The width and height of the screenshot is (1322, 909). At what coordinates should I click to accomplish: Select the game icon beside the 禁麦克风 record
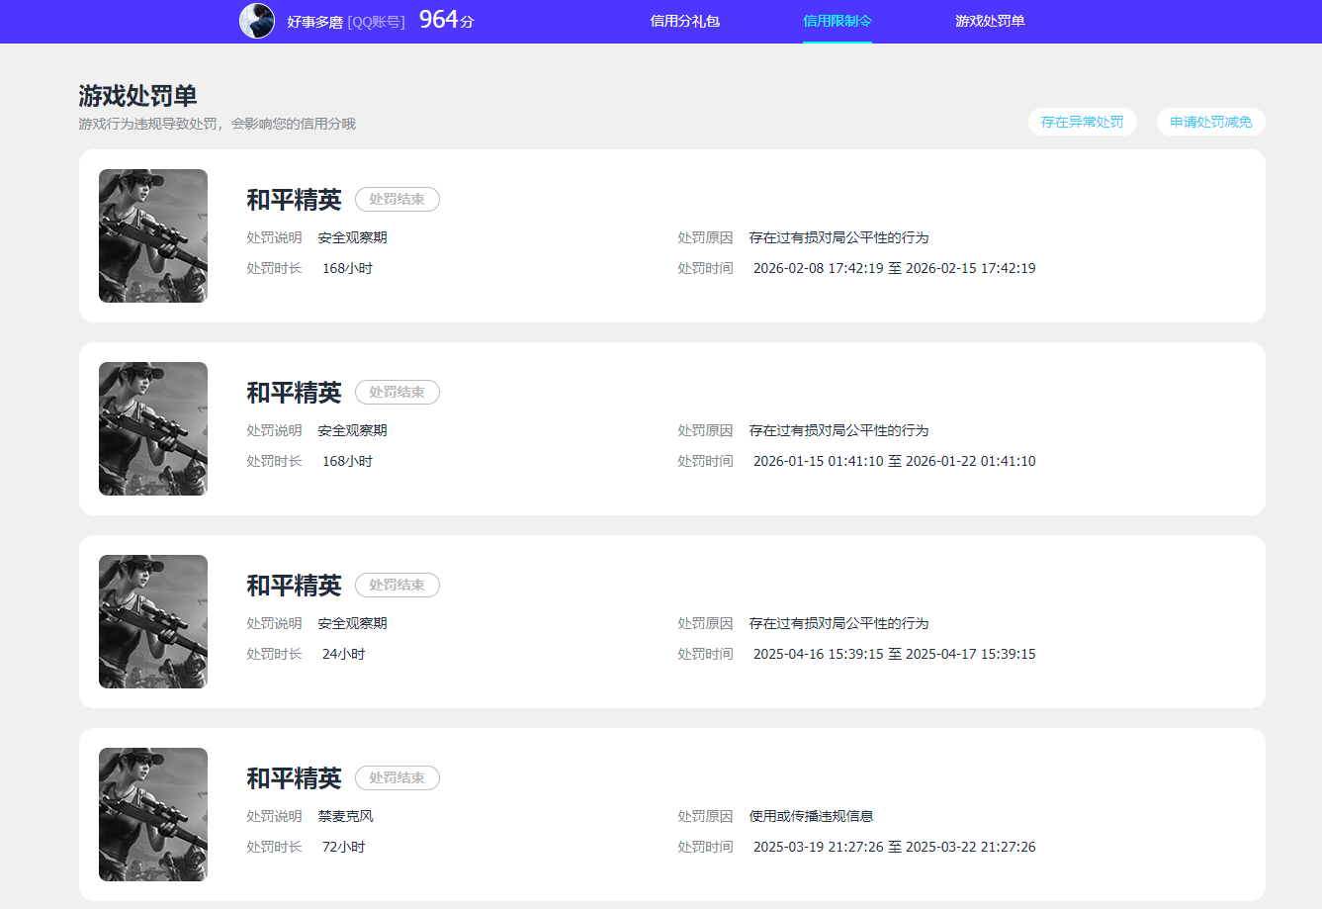pos(152,814)
